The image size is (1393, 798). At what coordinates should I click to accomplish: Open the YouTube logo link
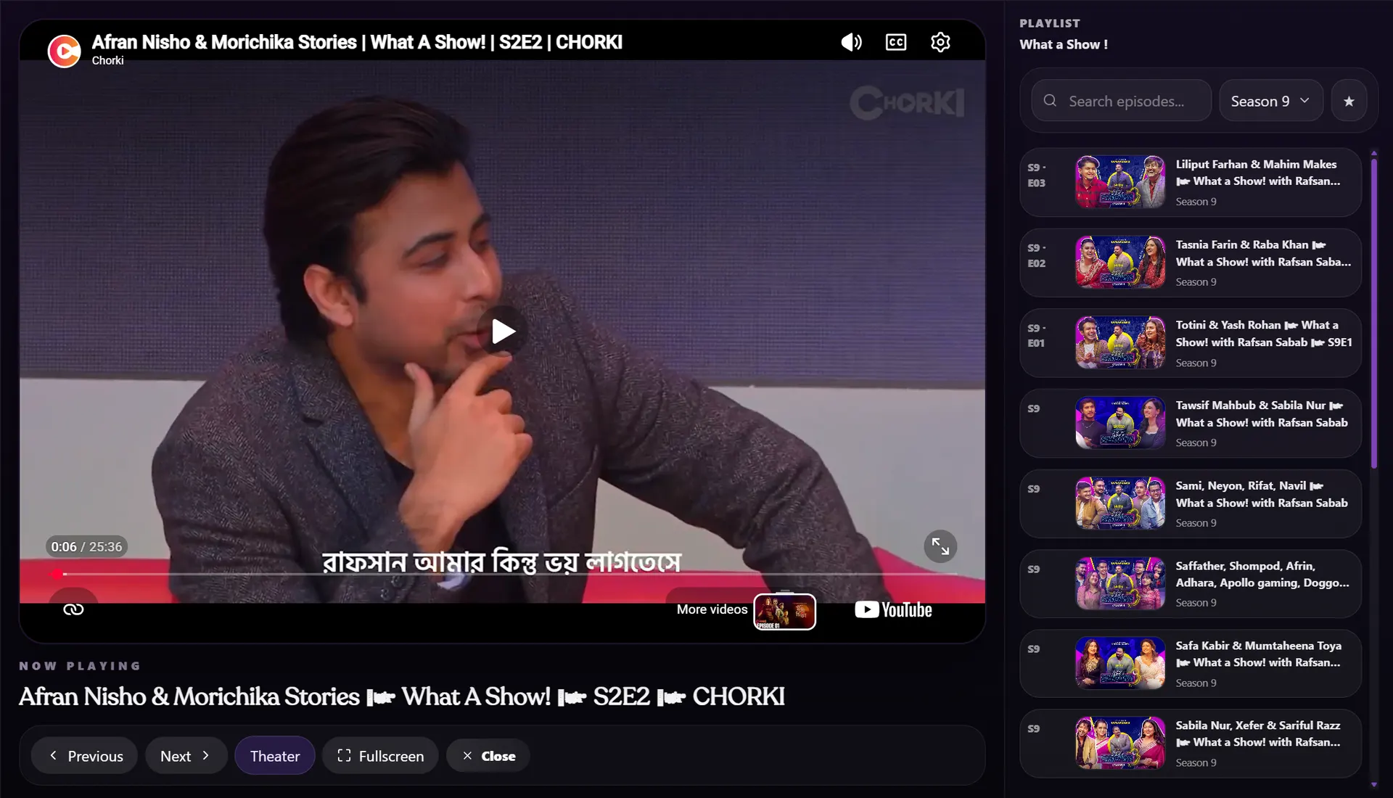pyautogui.click(x=893, y=609)
